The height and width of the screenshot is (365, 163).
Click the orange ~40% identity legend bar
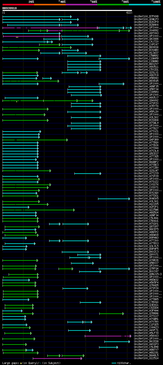[x=50, y=4]
